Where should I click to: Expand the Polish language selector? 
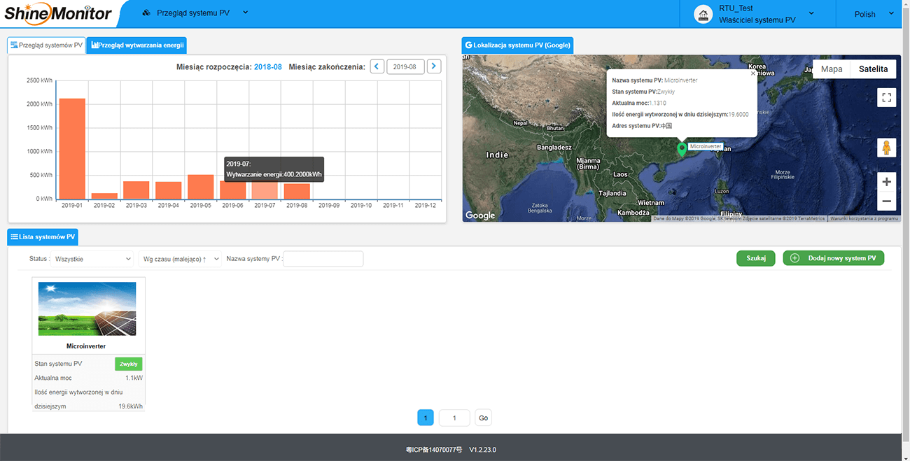click(x=871, y=14)
